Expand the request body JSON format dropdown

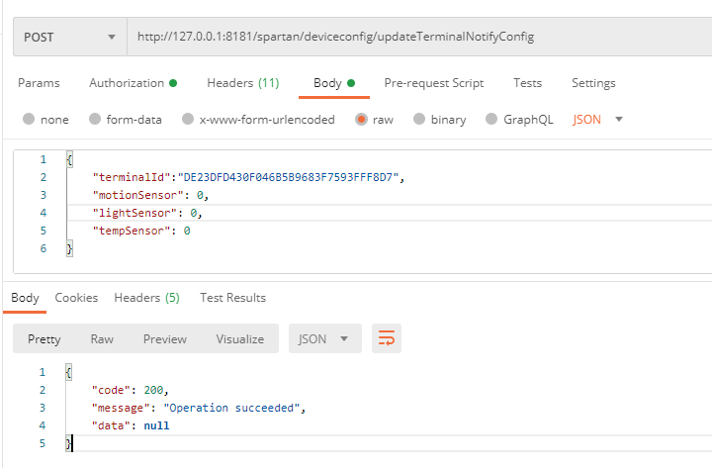[598, 120]
